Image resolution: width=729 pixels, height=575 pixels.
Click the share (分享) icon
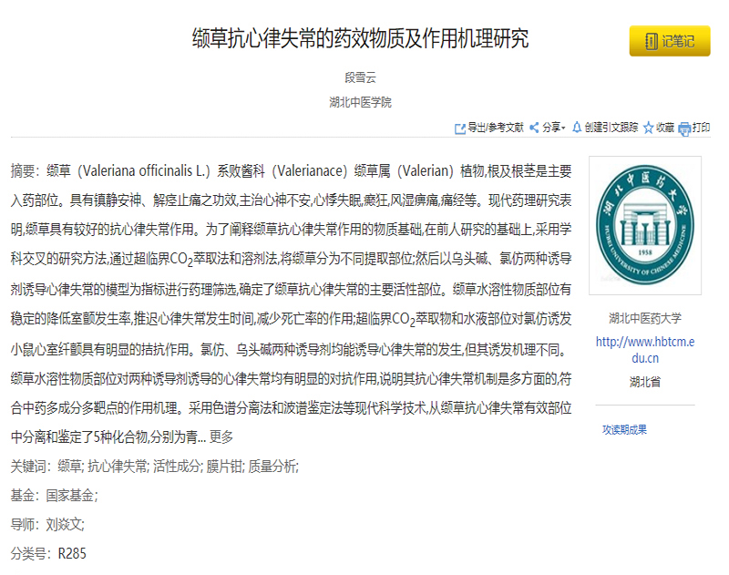[x=534, y=128]
